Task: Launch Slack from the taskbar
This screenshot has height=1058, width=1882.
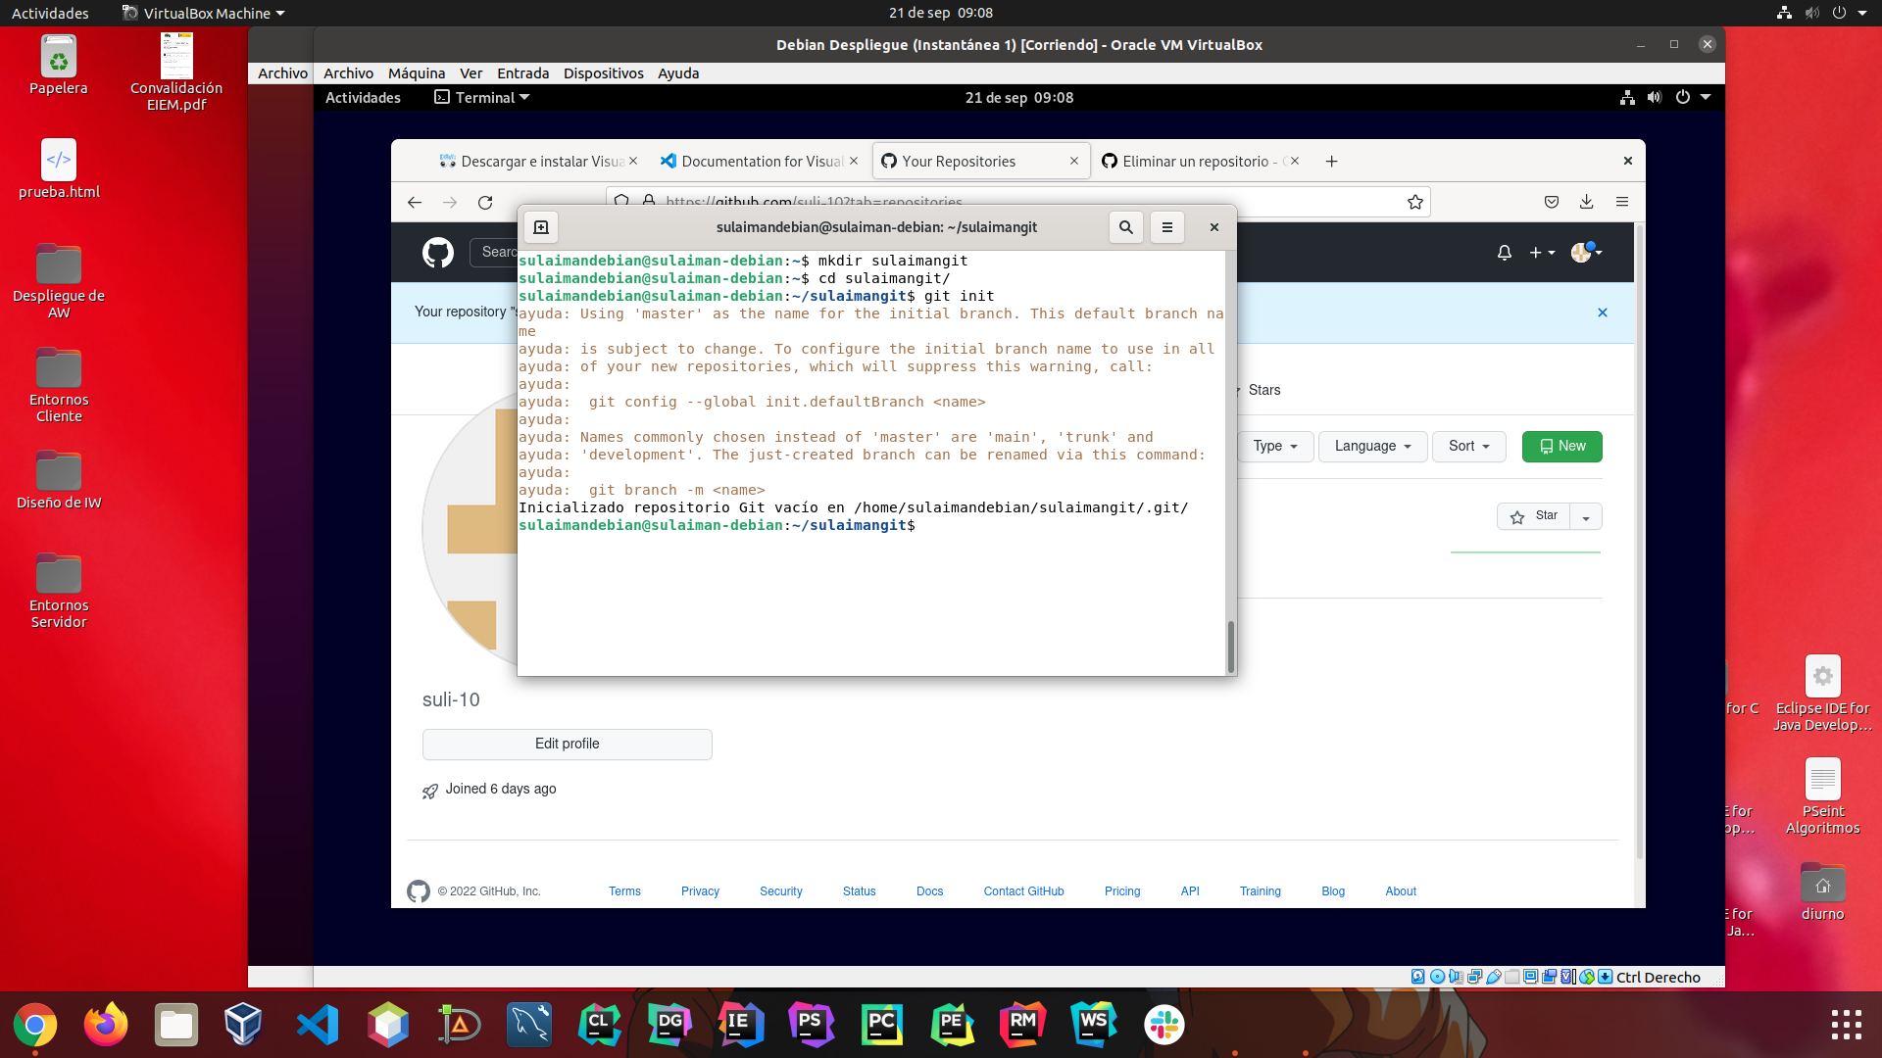Action: (1164, 1025)
